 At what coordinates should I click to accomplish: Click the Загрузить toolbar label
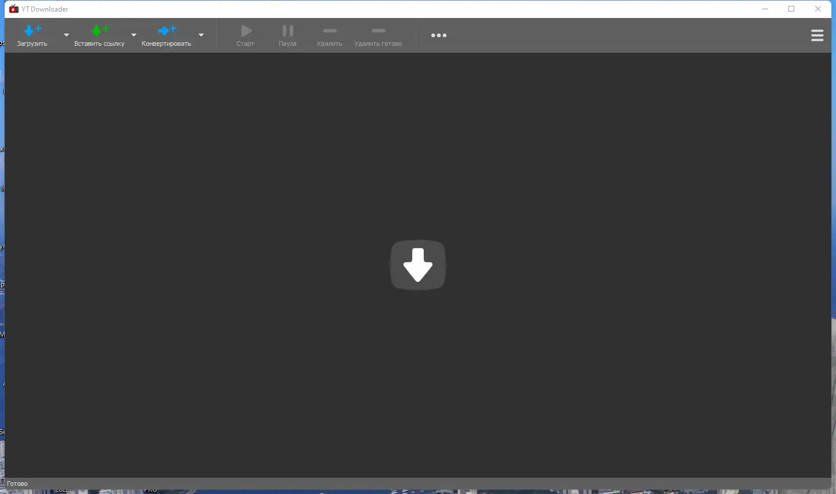pos(32,43)
